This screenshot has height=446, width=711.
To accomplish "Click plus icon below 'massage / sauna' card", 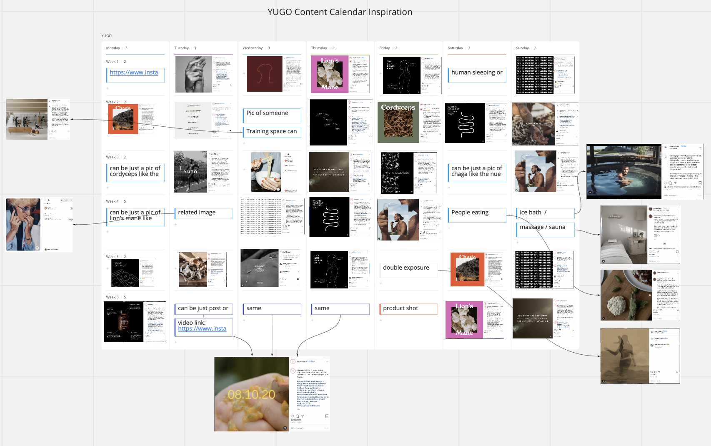I will 517,242.
